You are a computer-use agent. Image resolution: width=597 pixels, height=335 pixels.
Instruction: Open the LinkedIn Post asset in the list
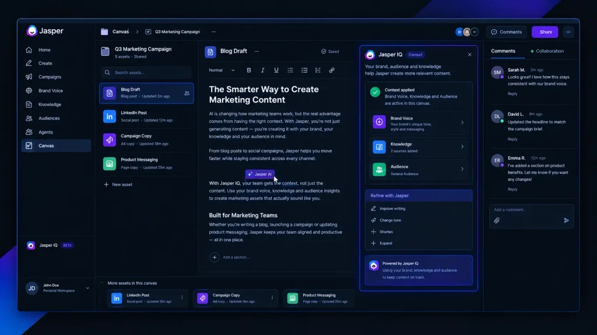tap(146, 116)
